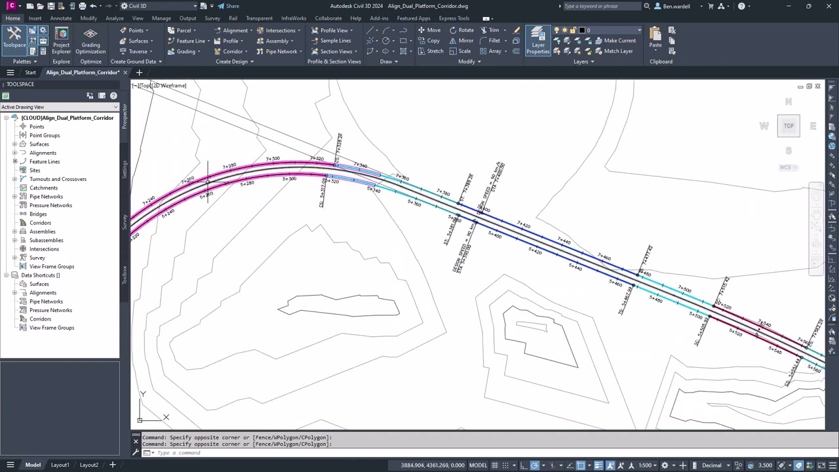Expand the Surfaces tree node

point(15,144)
